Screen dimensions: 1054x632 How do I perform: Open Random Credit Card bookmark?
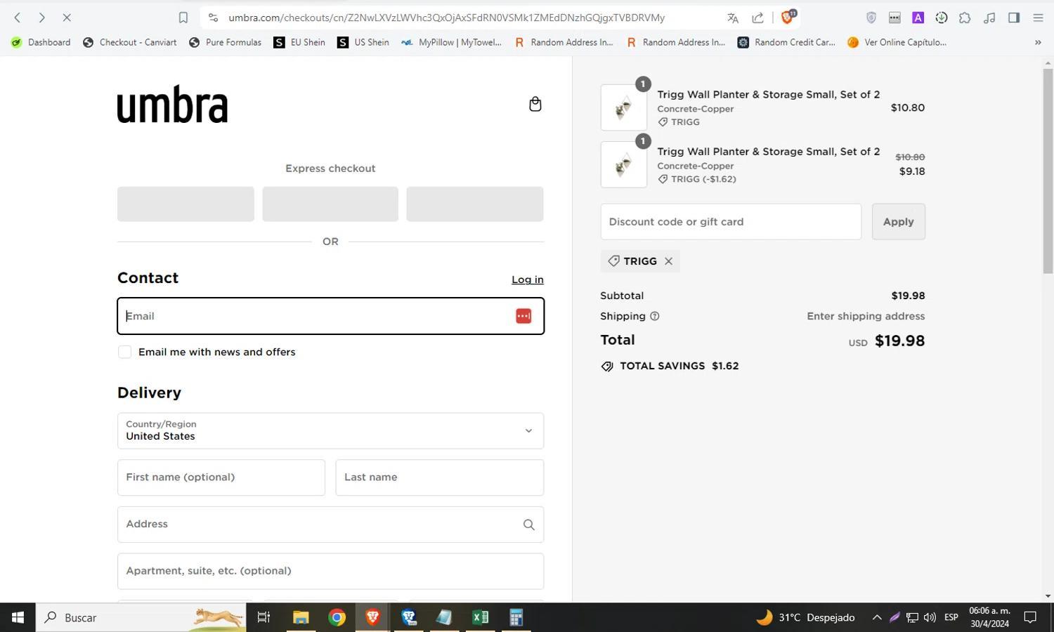786,42
